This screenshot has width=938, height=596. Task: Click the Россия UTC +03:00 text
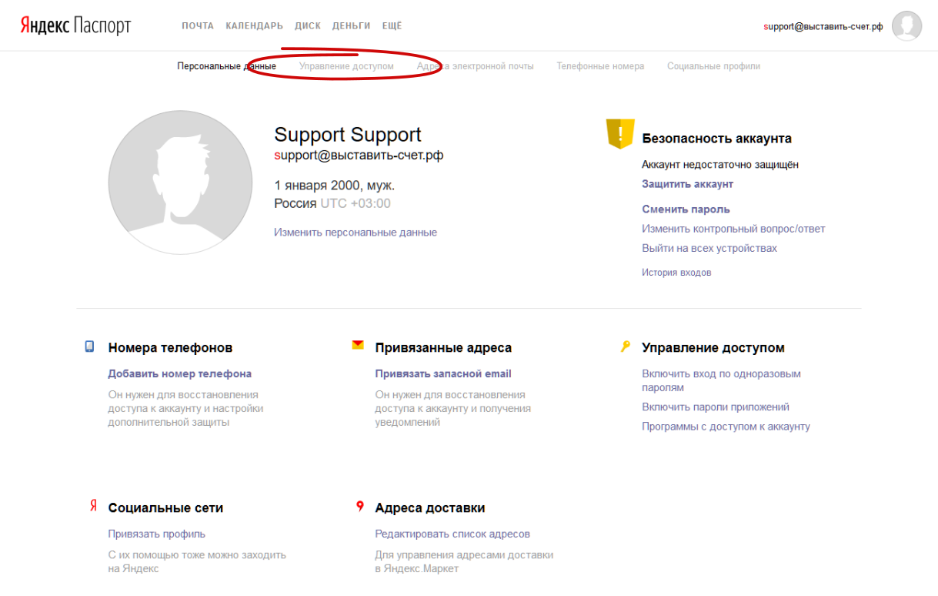point(332,203)
